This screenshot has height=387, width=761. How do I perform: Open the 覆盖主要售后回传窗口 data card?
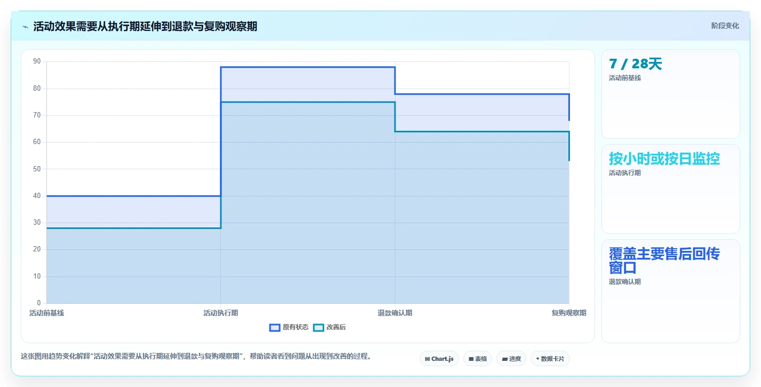pos(671,291)
